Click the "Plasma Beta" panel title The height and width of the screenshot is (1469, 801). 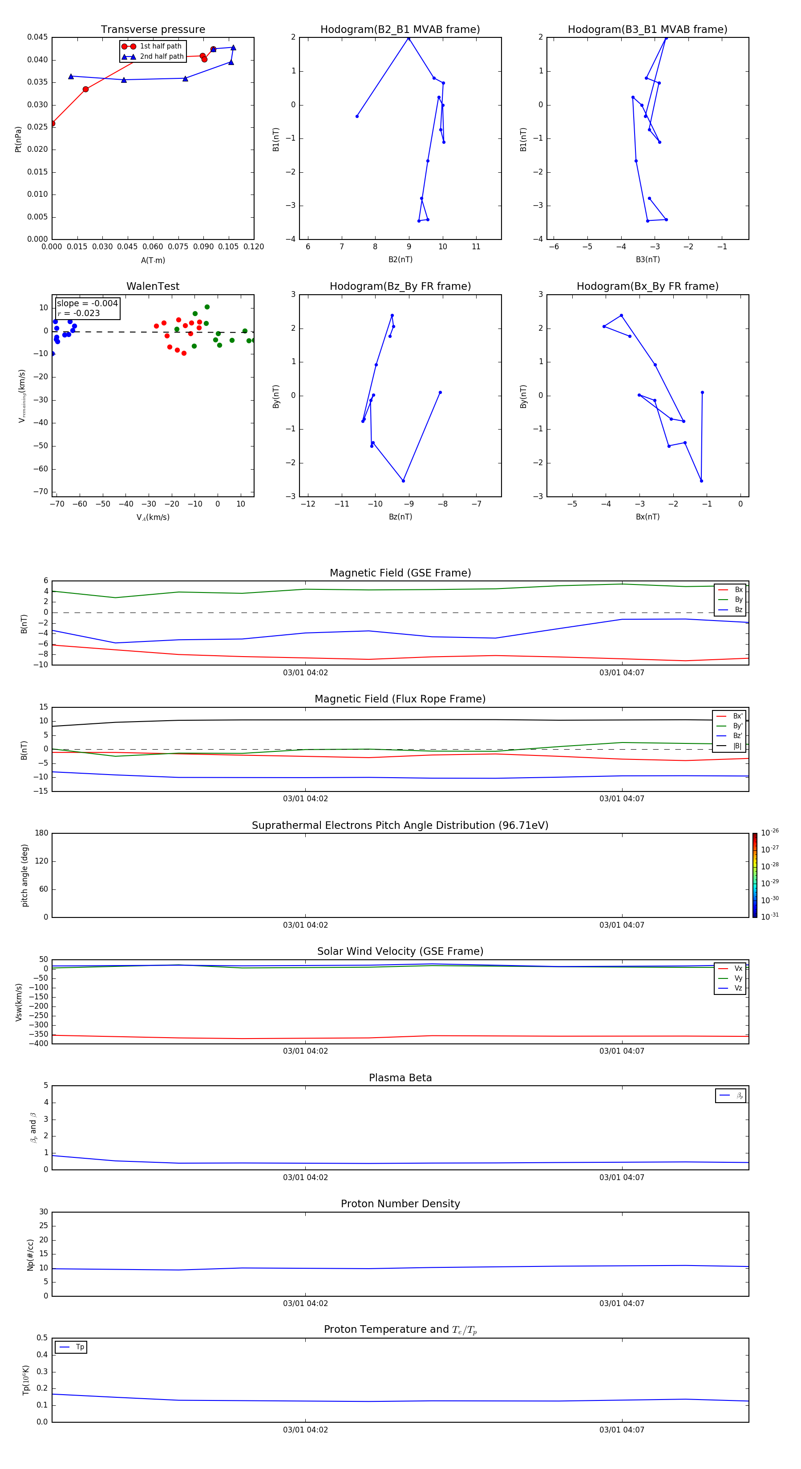coord(400,1078)
